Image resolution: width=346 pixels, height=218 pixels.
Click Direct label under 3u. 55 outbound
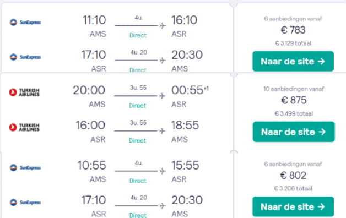[138, 106]
